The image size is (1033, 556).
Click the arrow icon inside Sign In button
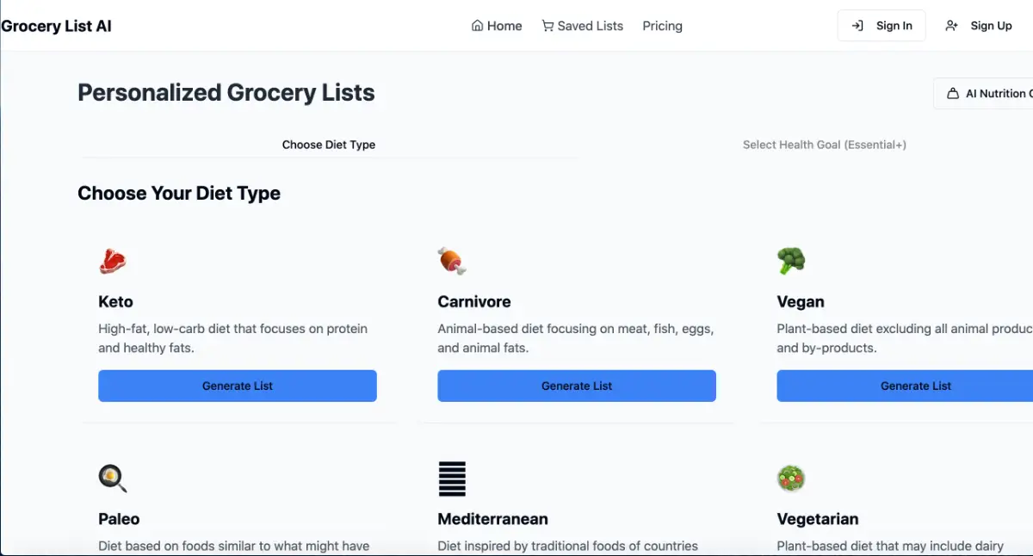858,25
